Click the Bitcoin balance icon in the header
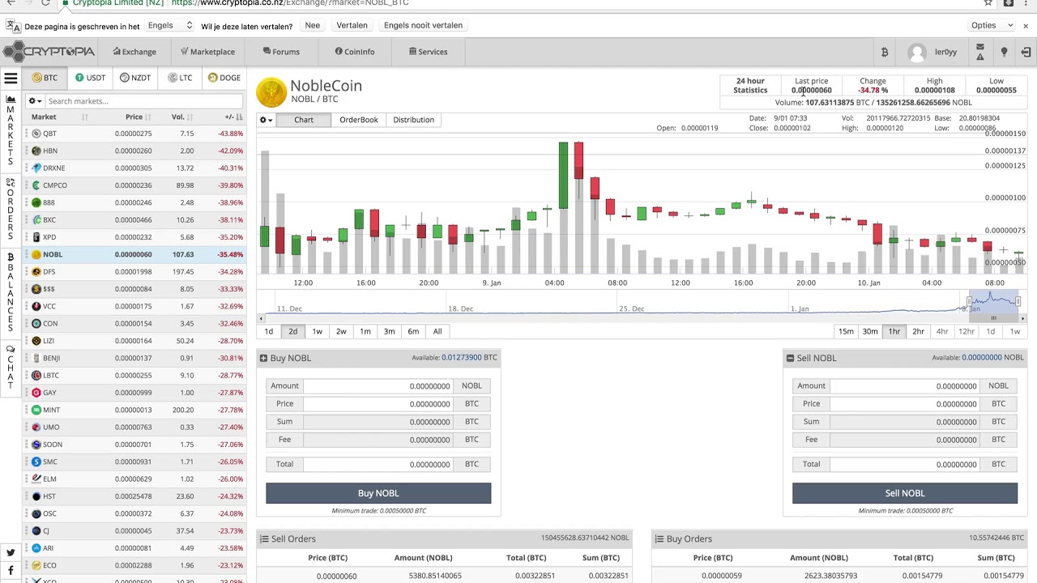 (885, 52)
